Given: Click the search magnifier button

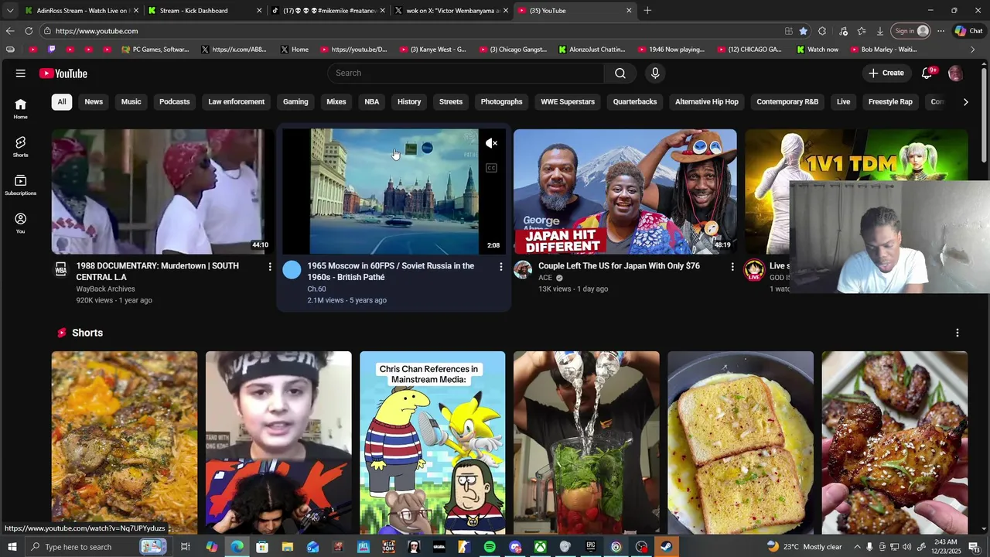Looking at the screenshot, I should click(x=620, y=73).
